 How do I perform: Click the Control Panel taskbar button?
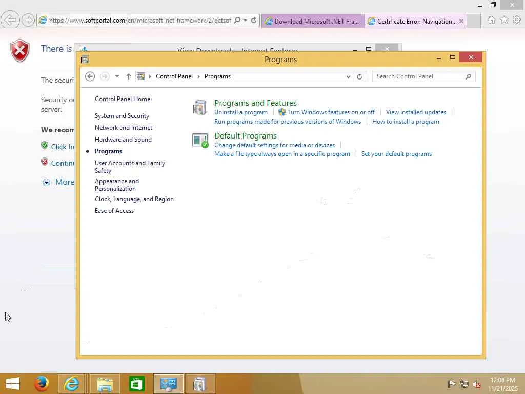pos(168,384)
